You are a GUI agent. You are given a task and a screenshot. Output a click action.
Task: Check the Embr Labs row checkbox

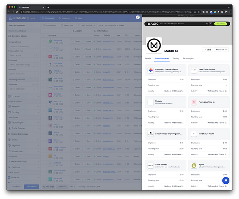click(43, 64)
